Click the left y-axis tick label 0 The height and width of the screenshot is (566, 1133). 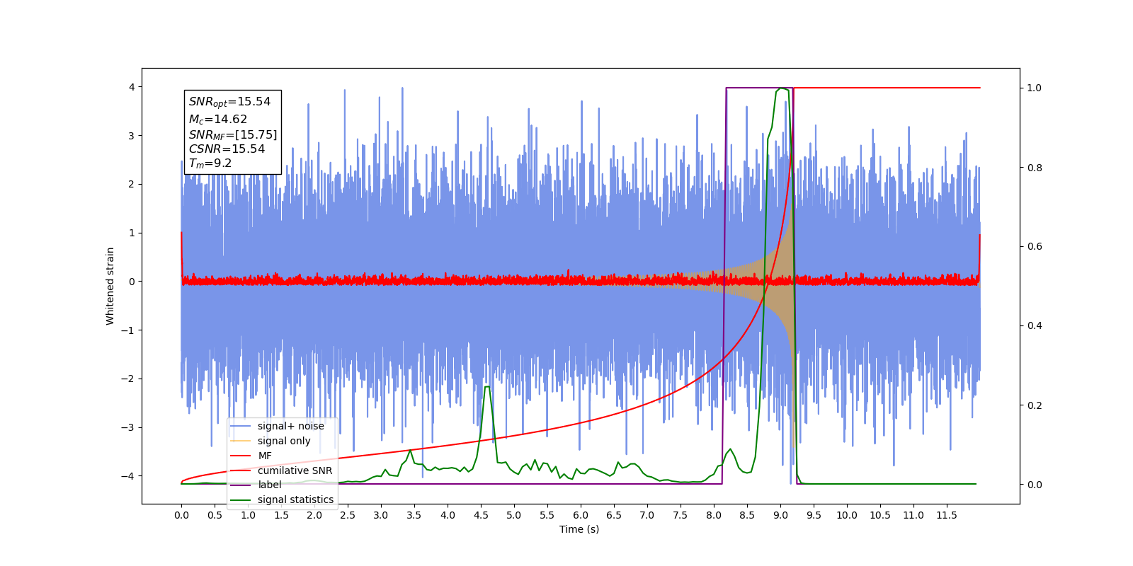coord(132,282)
